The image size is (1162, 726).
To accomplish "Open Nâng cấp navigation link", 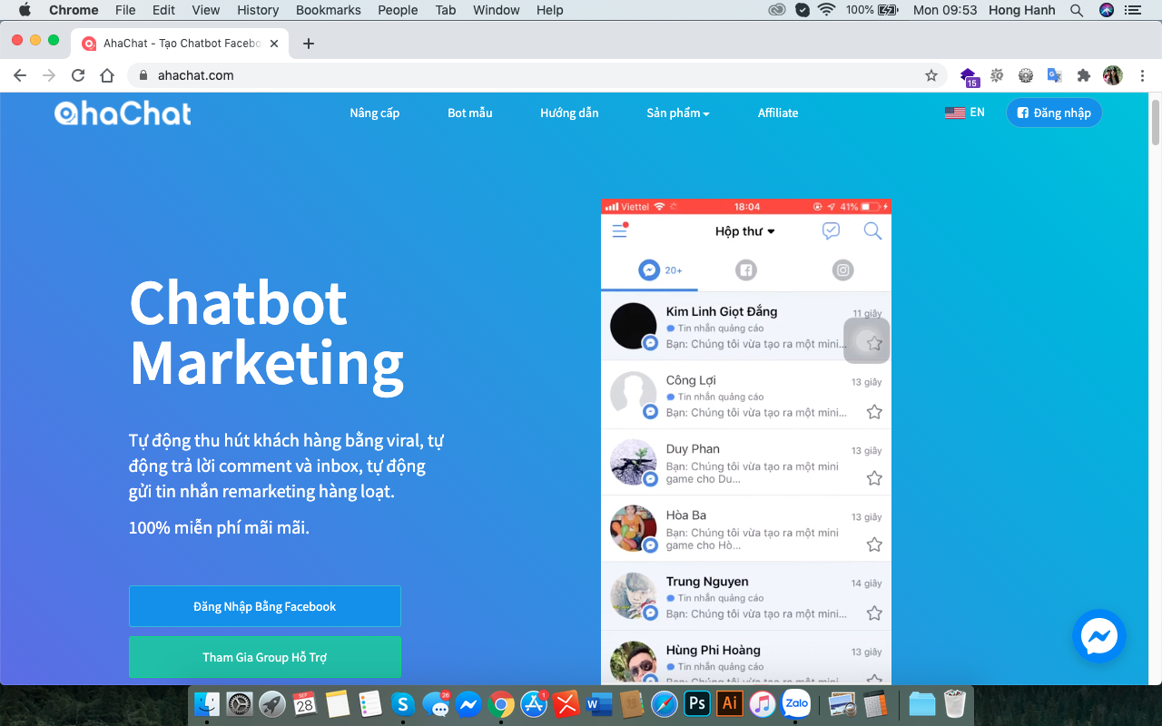I will click(375, 113).
